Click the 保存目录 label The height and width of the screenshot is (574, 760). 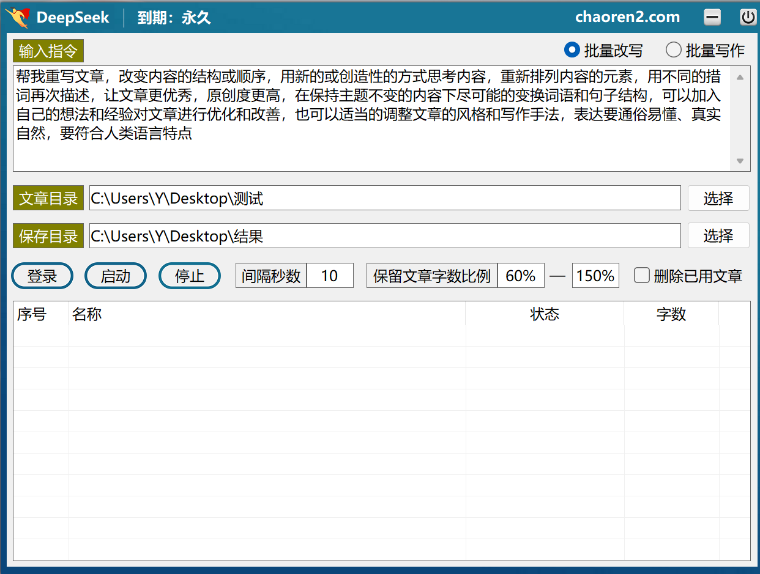point(48,237)
